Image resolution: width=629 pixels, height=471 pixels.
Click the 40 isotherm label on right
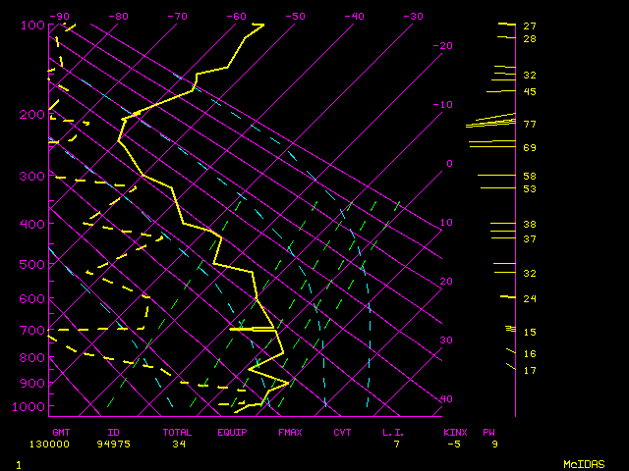pyautogui.click(x=446, y=399)
